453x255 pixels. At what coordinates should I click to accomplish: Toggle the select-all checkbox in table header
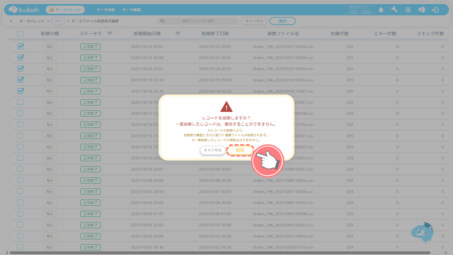tap(21, 34)
